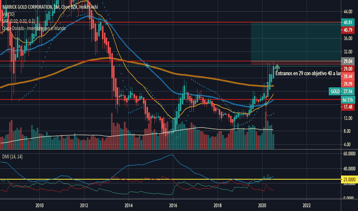Click the 28.44 price label

click(348, 76)
